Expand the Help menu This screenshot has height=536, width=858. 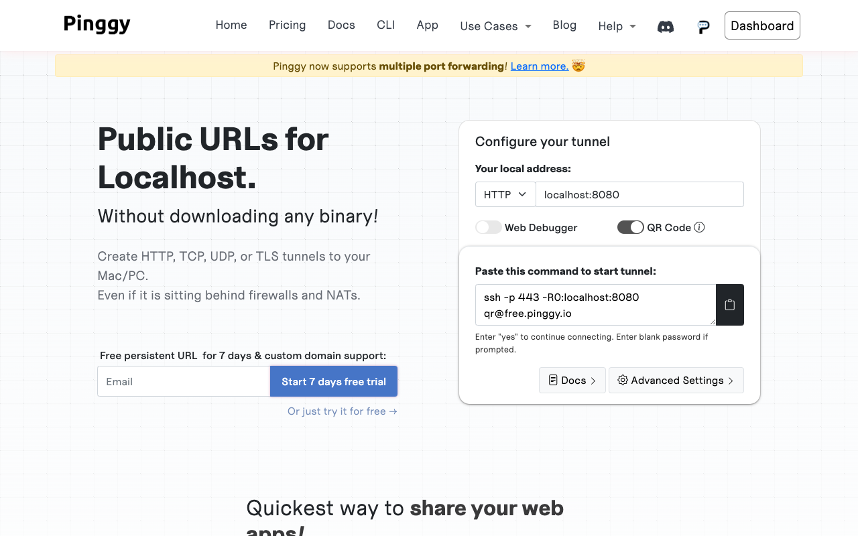pyautogui.click(x=617, y=26)
